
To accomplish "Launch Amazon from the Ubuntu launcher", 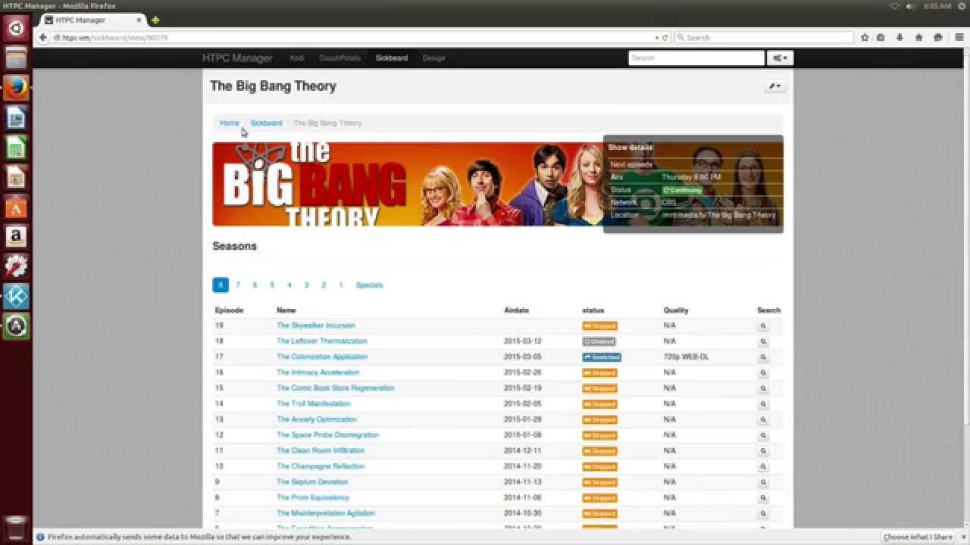I will (16, 236).
